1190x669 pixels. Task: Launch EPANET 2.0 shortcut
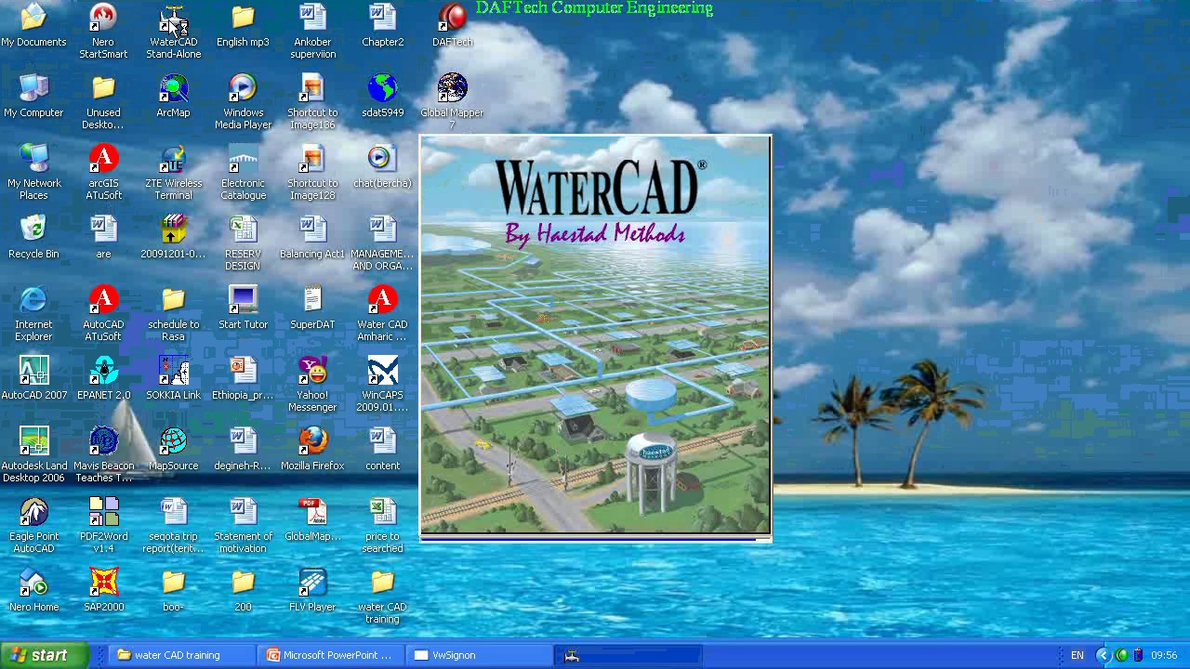click(x=103, y=371)
